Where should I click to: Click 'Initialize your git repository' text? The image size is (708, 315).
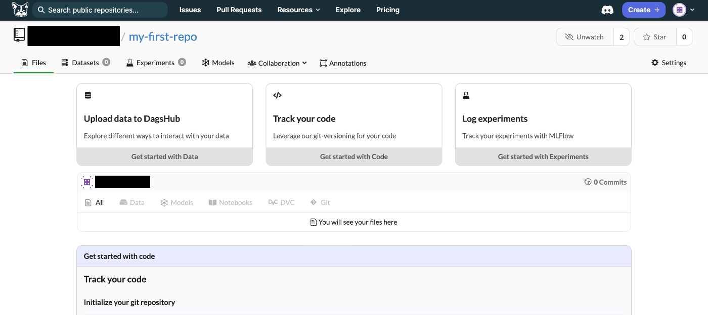tap(129, 302)
